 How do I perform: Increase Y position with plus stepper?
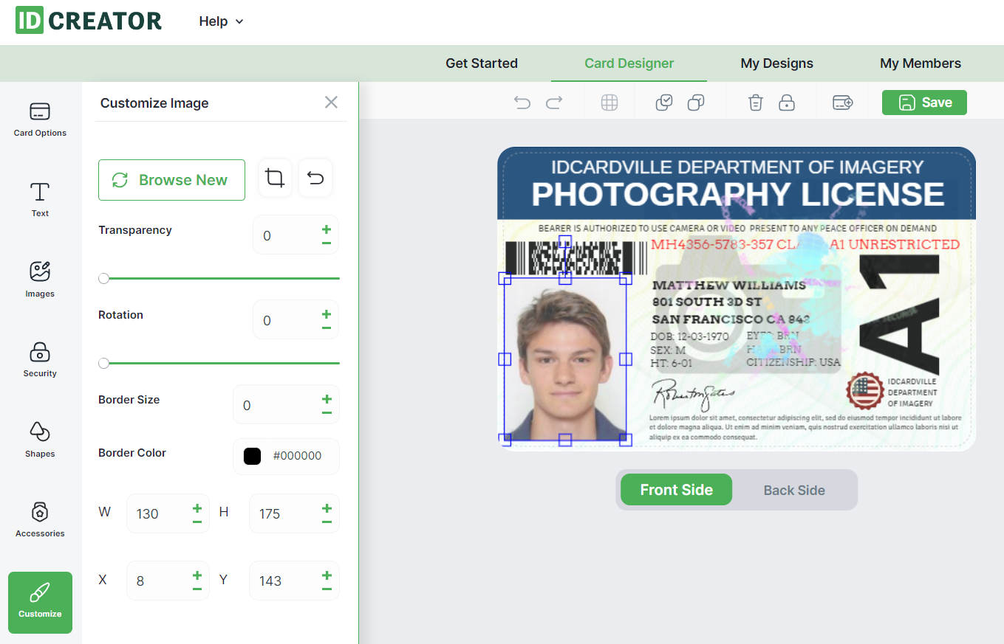pos(327,575)
